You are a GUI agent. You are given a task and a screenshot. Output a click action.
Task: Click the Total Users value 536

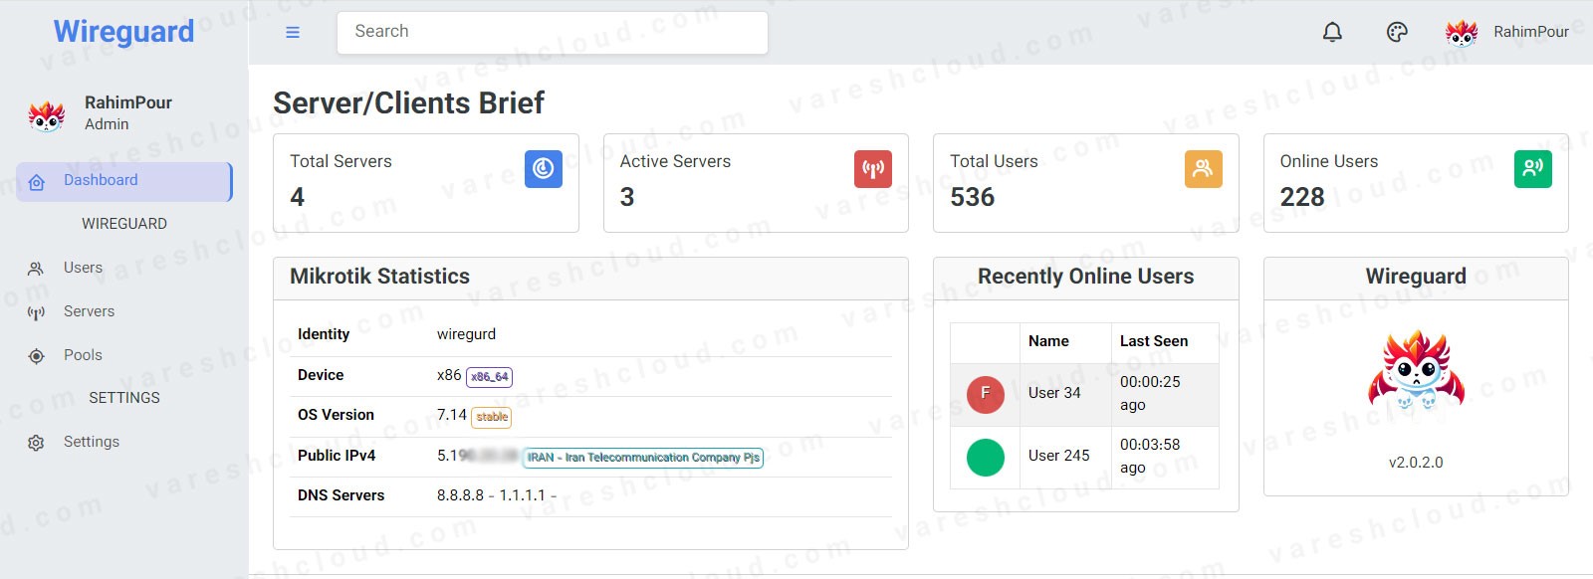(x=973, y=197)
